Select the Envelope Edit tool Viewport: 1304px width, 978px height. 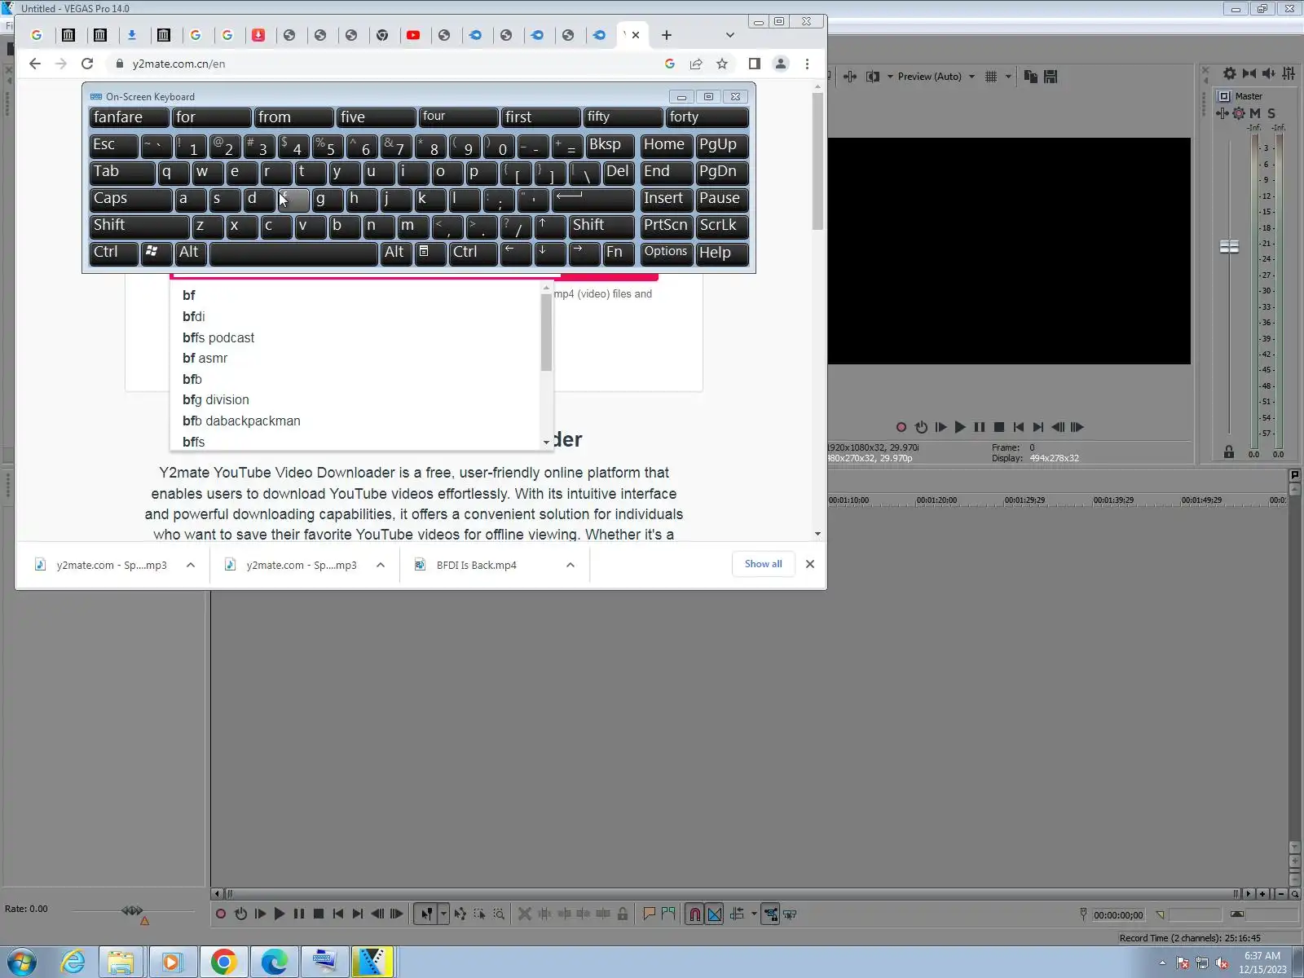pyautogui.click(x=460, y=914)
